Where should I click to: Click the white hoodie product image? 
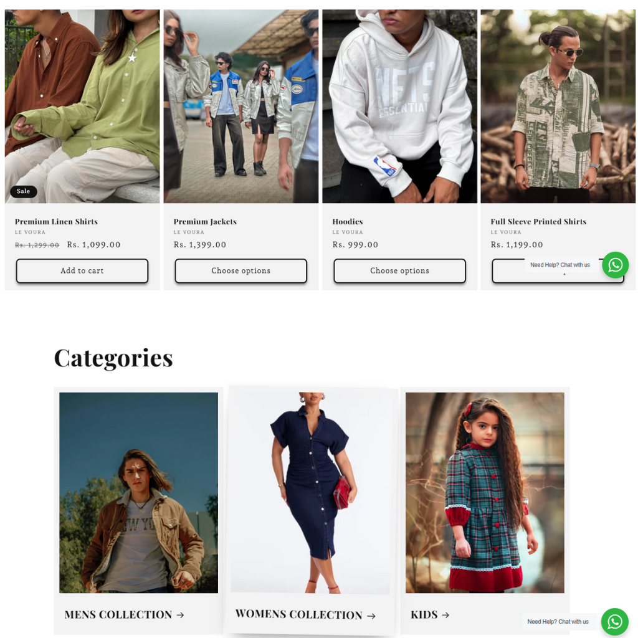(x=399, y=106)
